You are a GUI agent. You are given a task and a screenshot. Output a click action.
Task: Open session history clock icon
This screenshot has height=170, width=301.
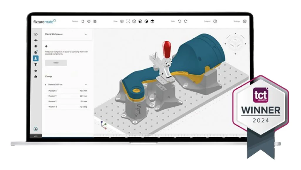coord(89,21)
